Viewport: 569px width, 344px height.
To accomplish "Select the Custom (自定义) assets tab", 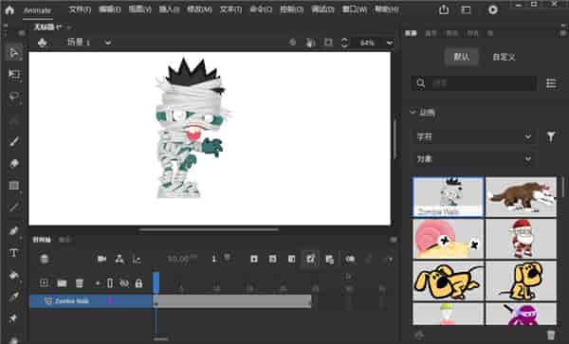I will (505, 57).
